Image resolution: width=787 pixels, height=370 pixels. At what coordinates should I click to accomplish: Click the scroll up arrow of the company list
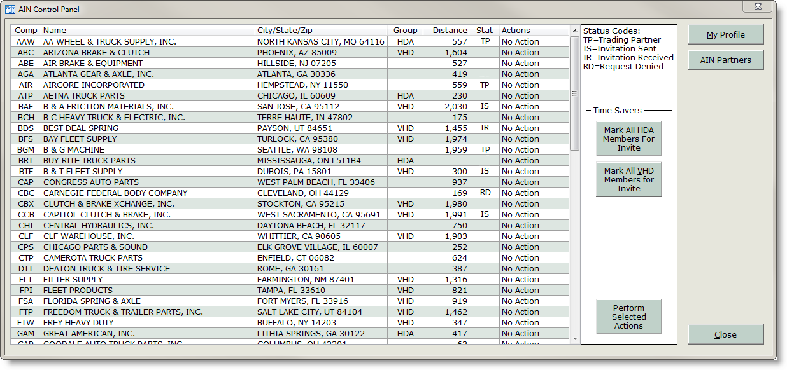pos(574,31)
